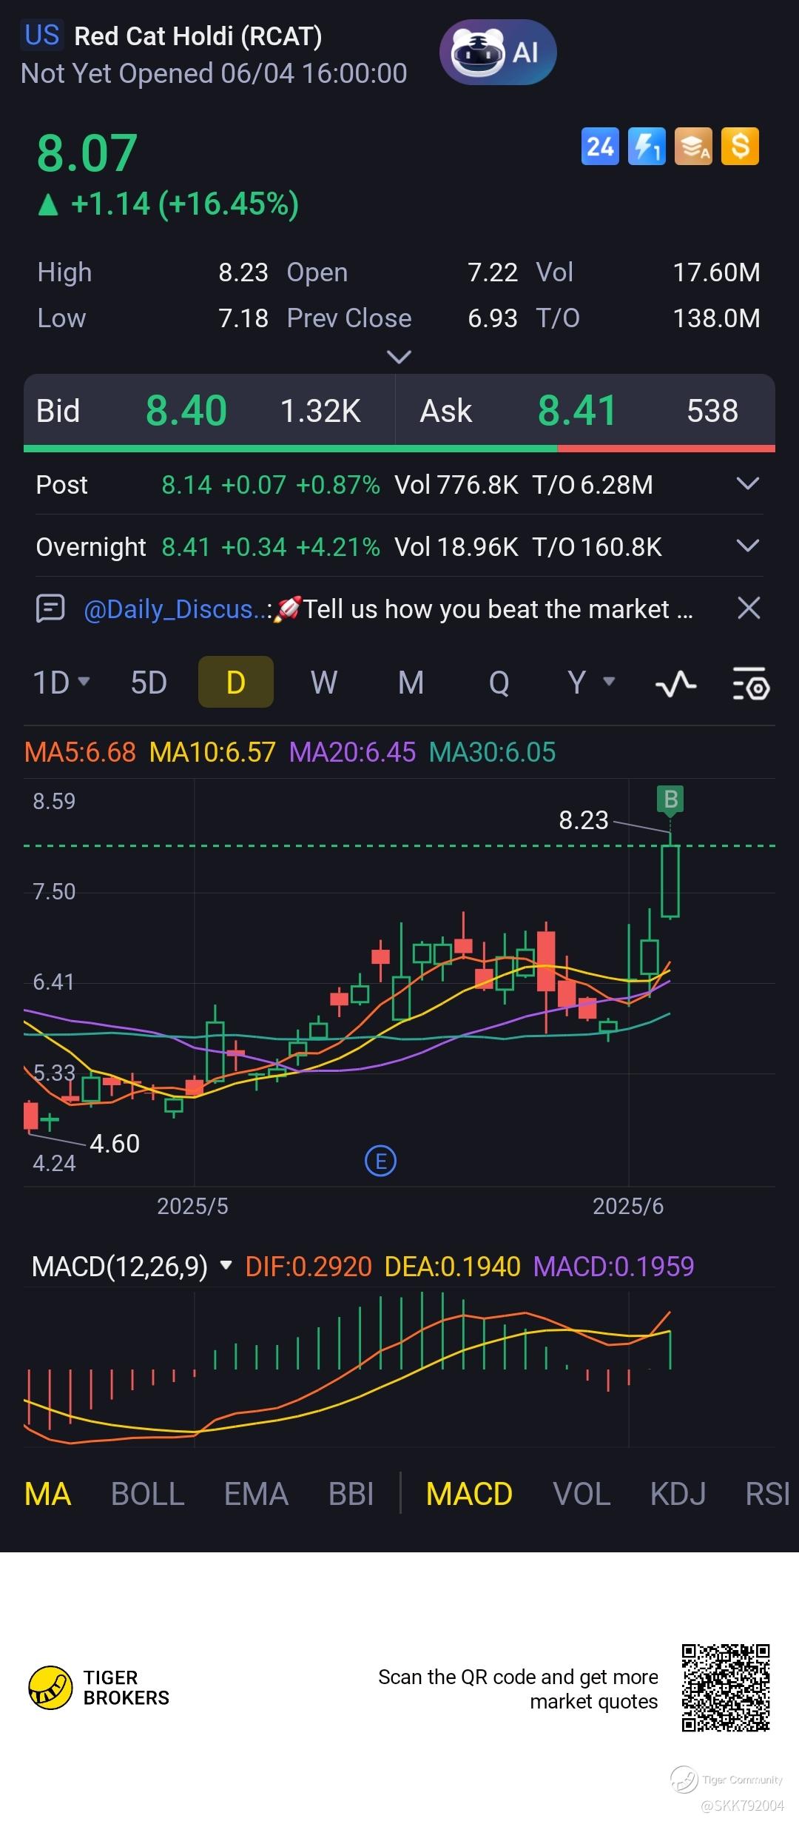This screenshot has height=1824, width=799.
Task: Tap the blue 24-hour trading icon
Action: tap(600, 147)
